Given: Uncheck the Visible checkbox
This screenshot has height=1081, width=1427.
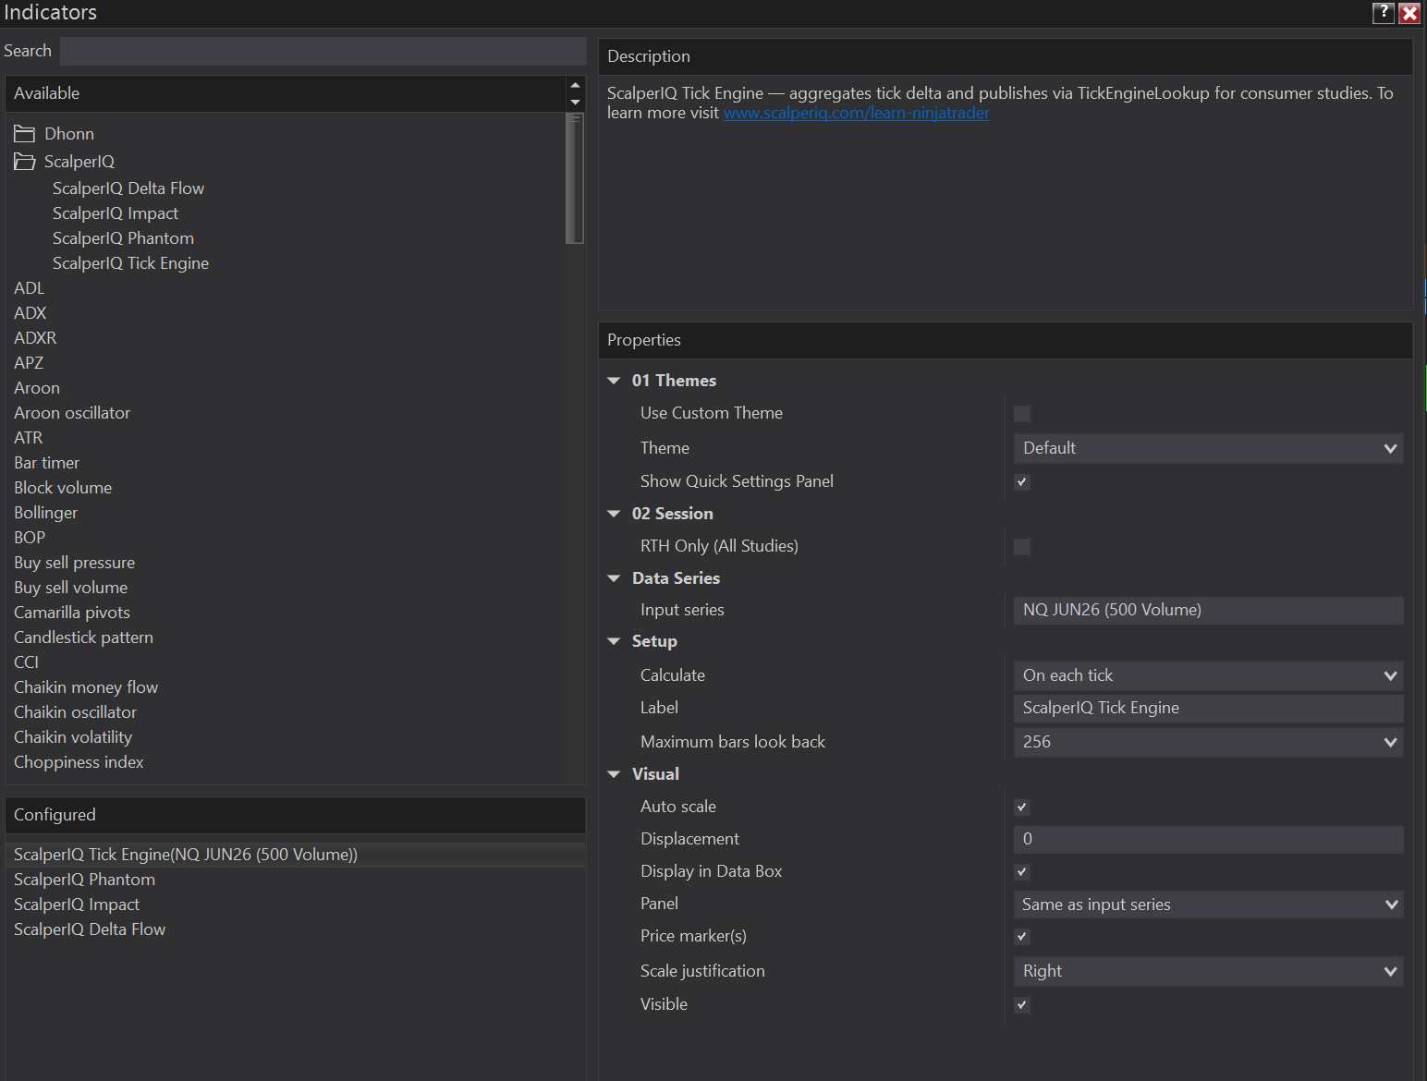Looking at the screenshot, I should coord(1022,1005).
